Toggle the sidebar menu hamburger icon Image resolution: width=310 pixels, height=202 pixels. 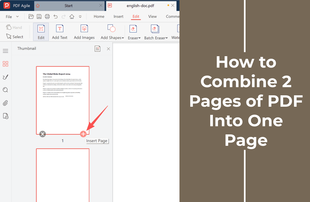[5, 51]
